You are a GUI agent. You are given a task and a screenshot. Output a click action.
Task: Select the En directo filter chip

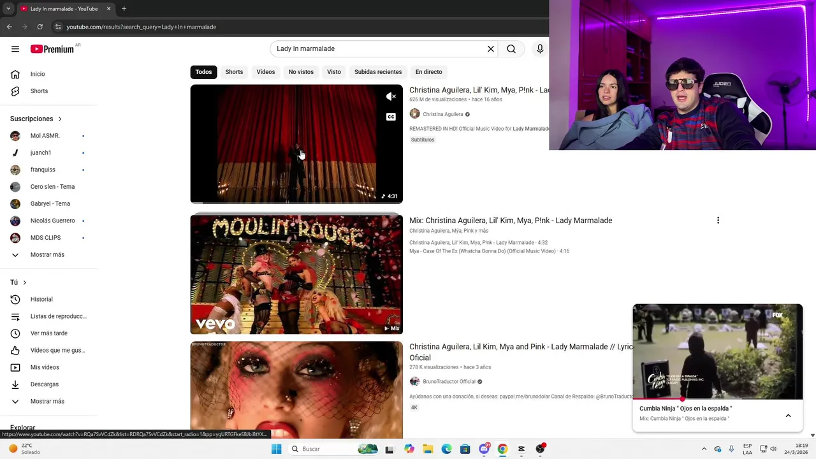[x=428, y=72]
